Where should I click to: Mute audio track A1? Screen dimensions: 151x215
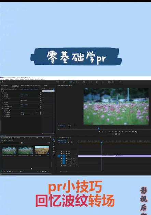[x=69, y=159]
